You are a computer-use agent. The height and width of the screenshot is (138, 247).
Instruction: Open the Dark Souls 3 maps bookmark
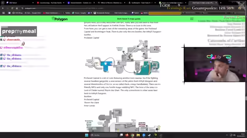[x=121, y=13]
